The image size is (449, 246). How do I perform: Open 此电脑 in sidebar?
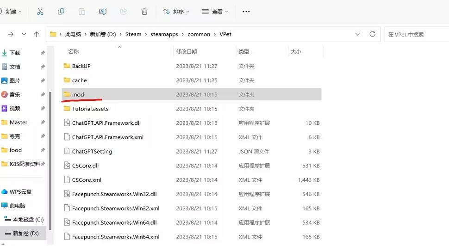point(17,206)
